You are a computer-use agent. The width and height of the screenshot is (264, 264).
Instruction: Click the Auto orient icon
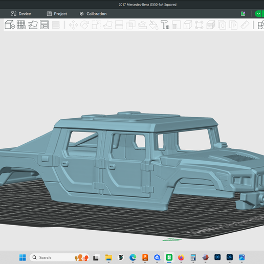33,25
